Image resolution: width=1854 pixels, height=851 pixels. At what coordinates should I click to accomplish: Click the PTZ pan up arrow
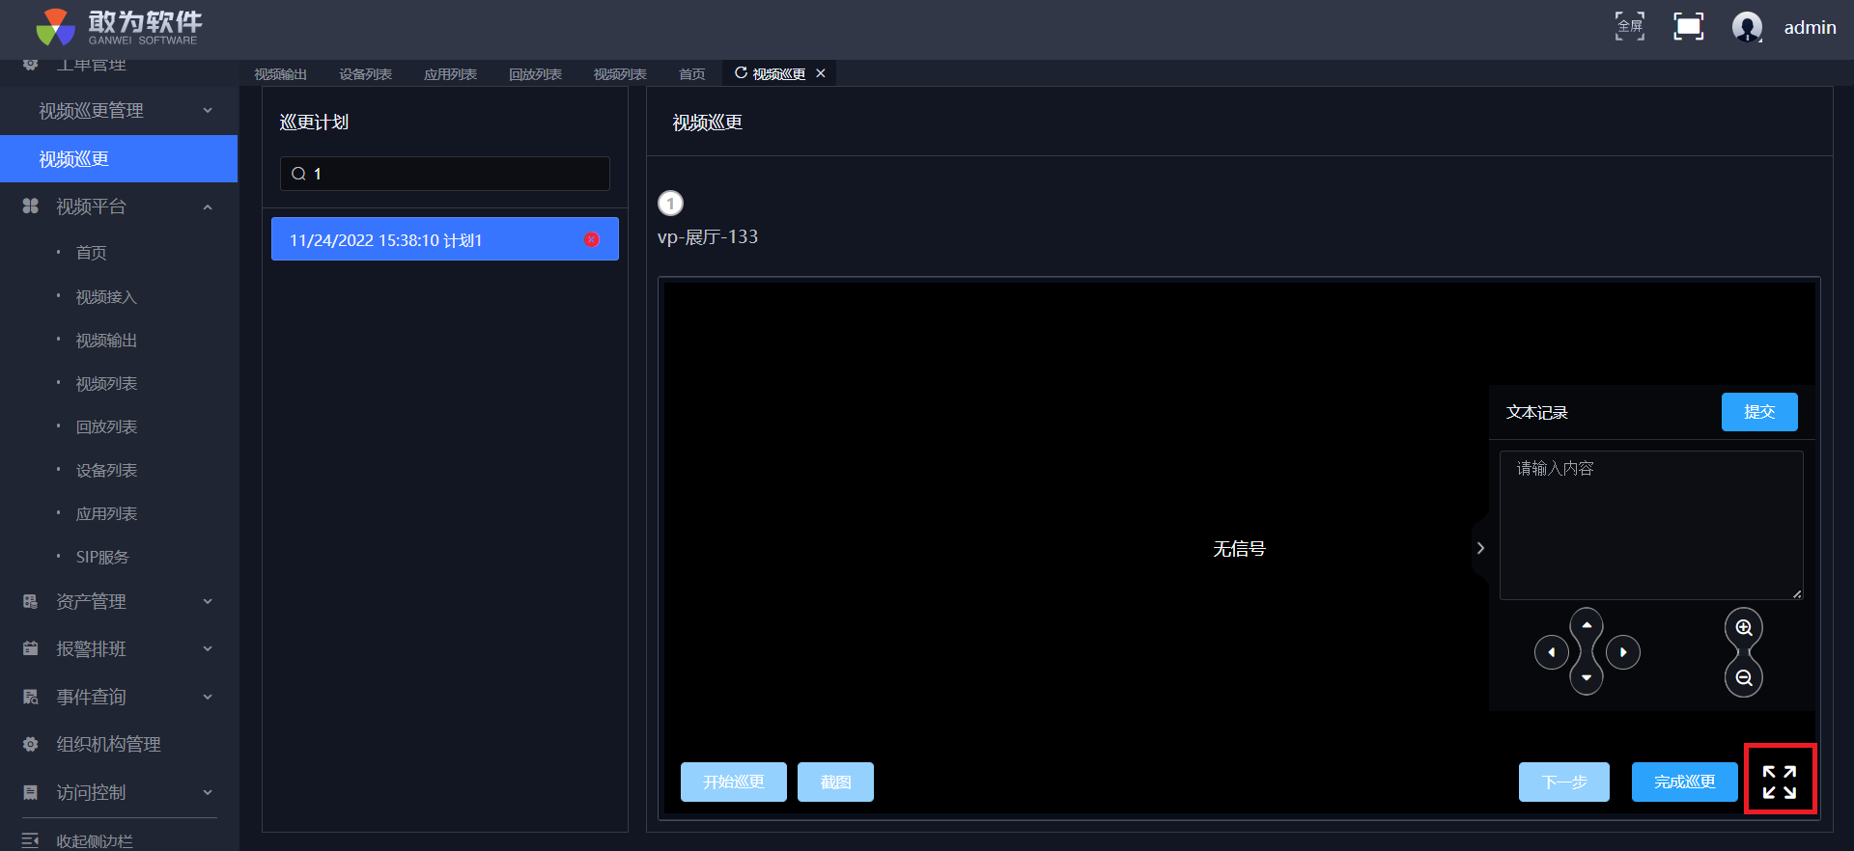coord(1587,625)
